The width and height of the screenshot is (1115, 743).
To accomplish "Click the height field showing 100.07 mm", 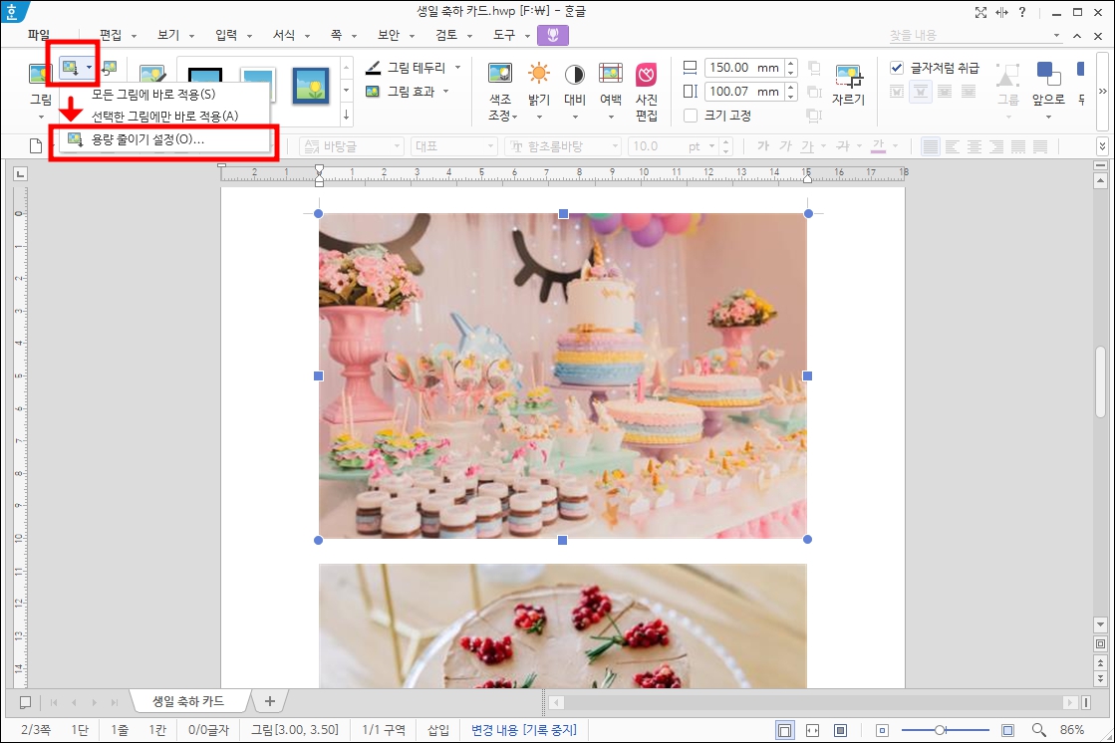I will tap(743, 91).
